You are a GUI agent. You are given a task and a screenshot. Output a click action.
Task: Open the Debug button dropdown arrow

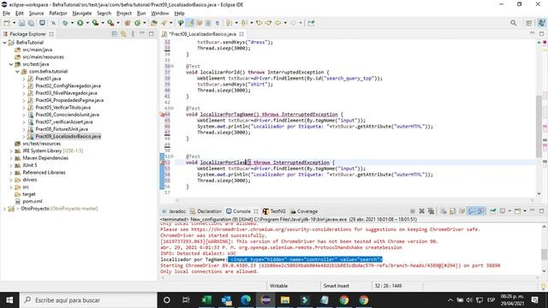[x=72, y=23]
